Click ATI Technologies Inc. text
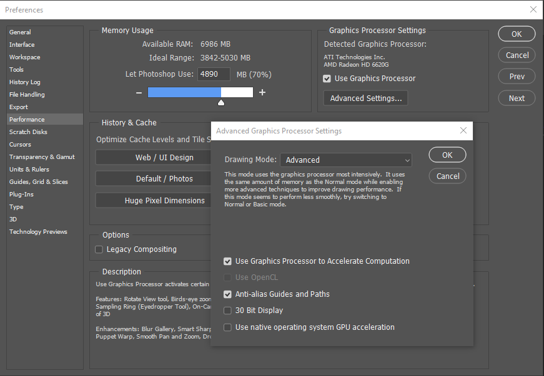 [354, 57]
